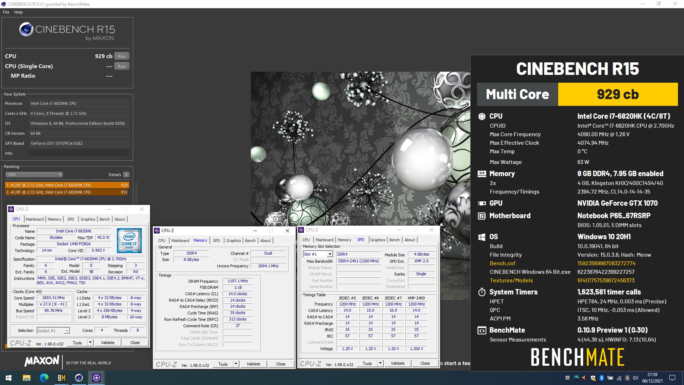Screen dimensions: 684x385
Task: Switch to SPD tab in CPU-Z Memory window
Action: [217, 241]
